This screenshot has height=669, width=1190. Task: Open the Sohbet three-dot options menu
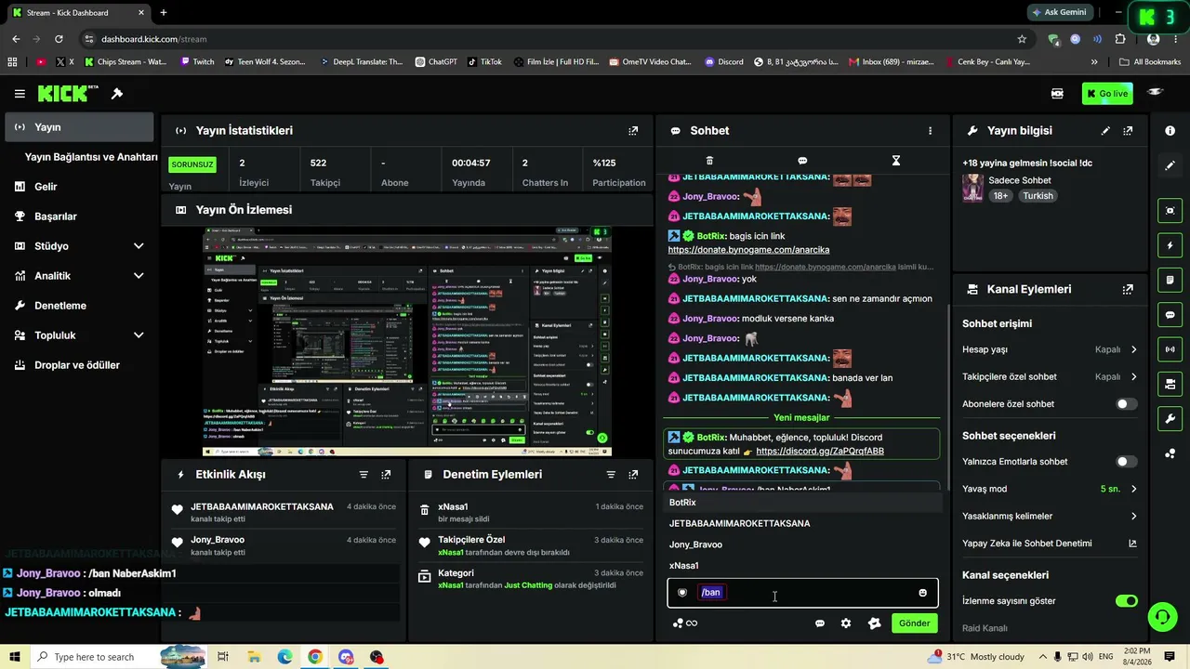[930, 131]
